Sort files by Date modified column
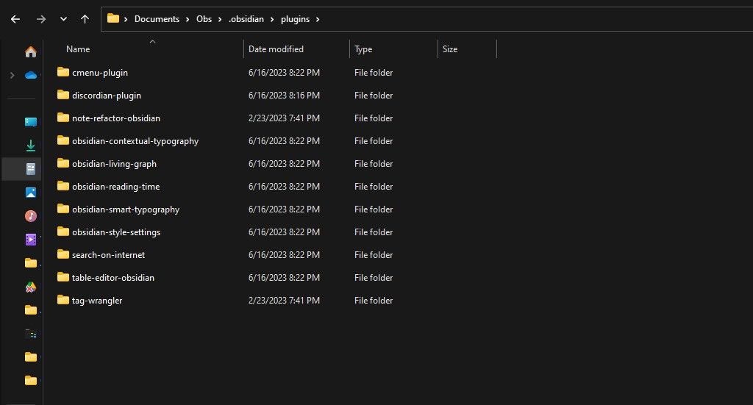The image size is (753, 405). point(276,49)
